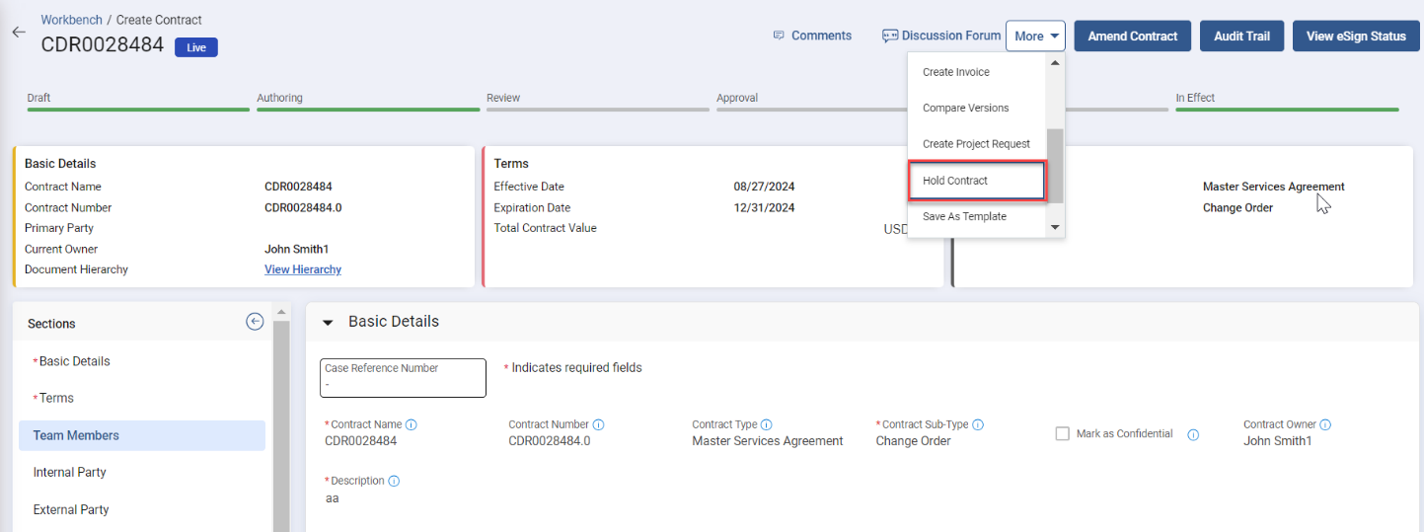Viewport: 1424px width, 532px height.
Task: Choose Create Invoice menu option
Action: (x=955, y=72)
